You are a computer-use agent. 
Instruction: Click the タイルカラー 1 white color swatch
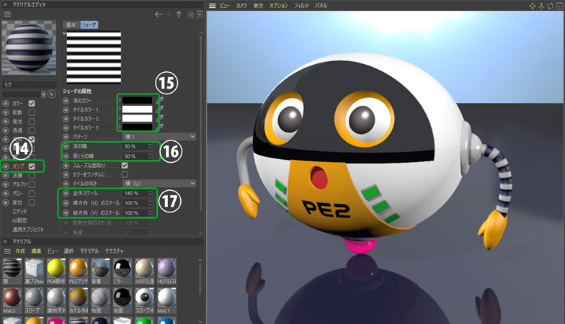point(137,109)
